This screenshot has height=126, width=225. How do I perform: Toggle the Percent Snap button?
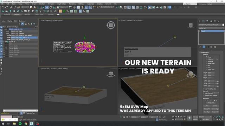click(x=90, y=7)
